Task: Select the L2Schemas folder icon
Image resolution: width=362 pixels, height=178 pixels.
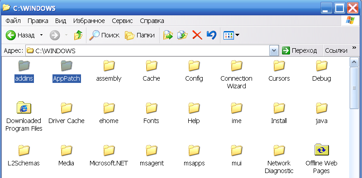Action: click(24, 151)
